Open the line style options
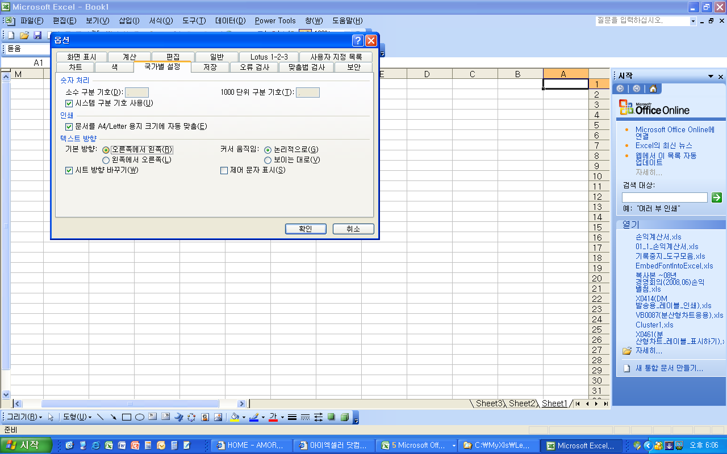This screenshot has width=727, height=454. 293,417
